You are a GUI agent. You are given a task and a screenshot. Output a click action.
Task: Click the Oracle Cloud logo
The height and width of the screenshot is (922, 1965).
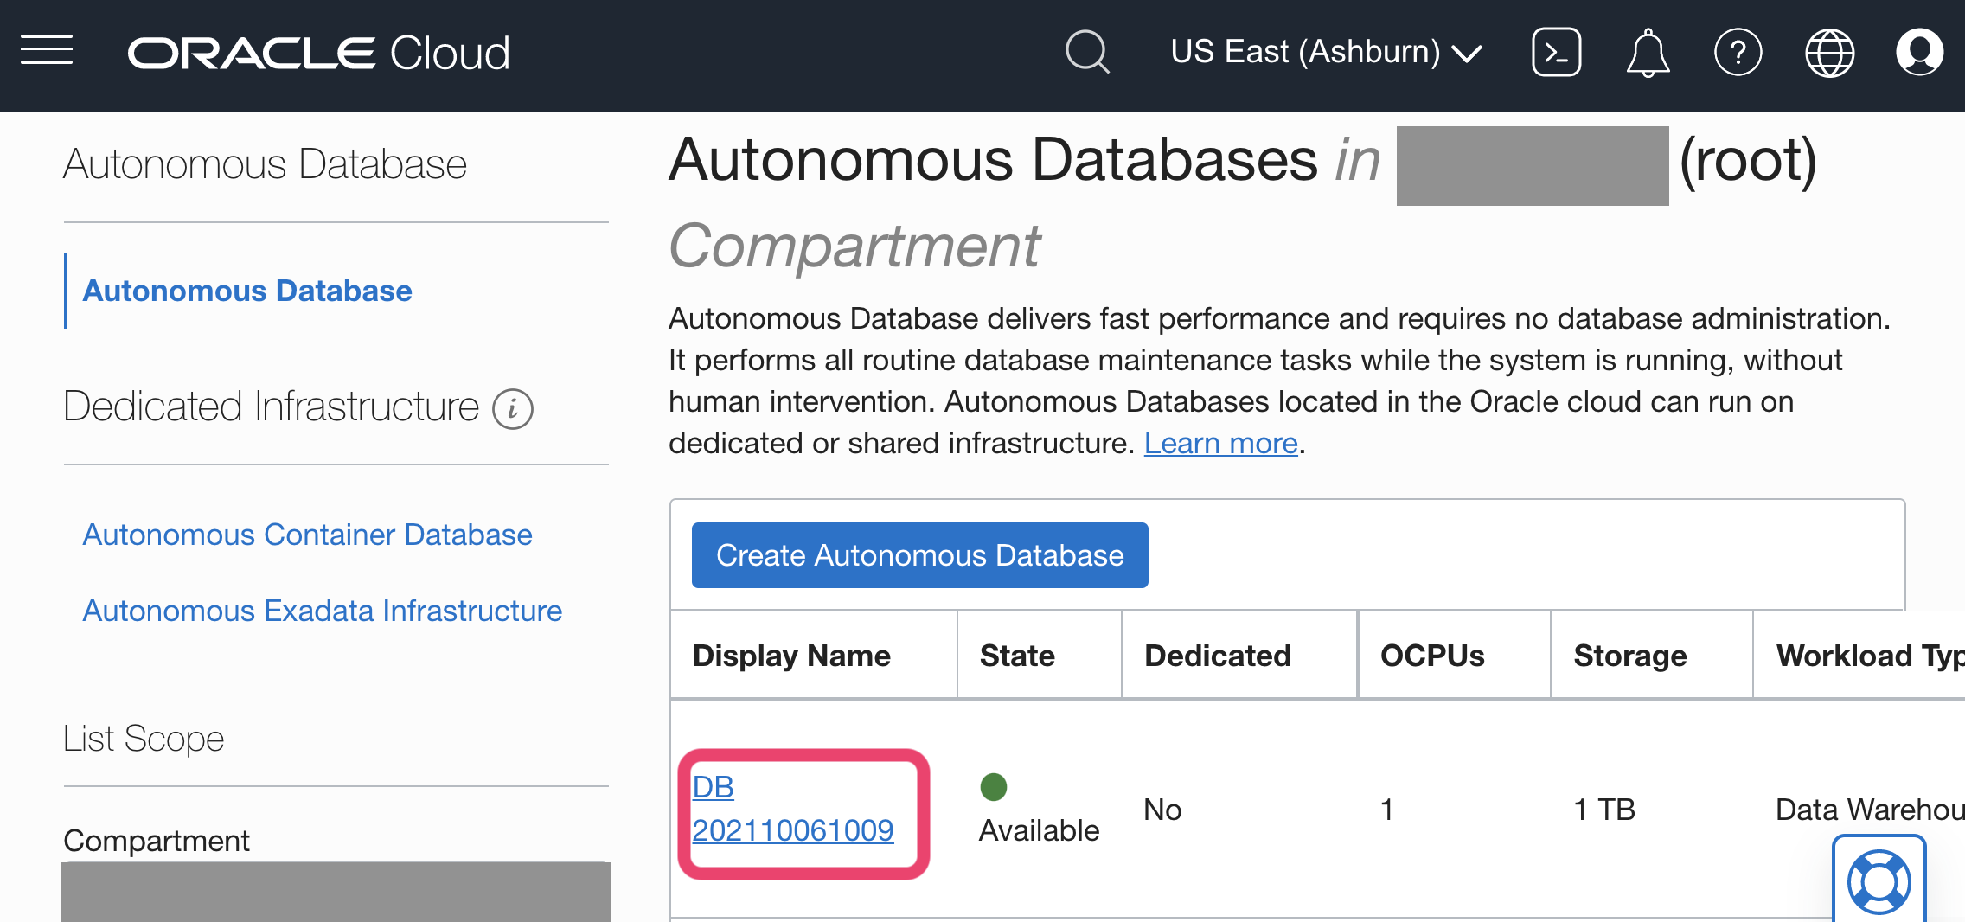[318, 53]
